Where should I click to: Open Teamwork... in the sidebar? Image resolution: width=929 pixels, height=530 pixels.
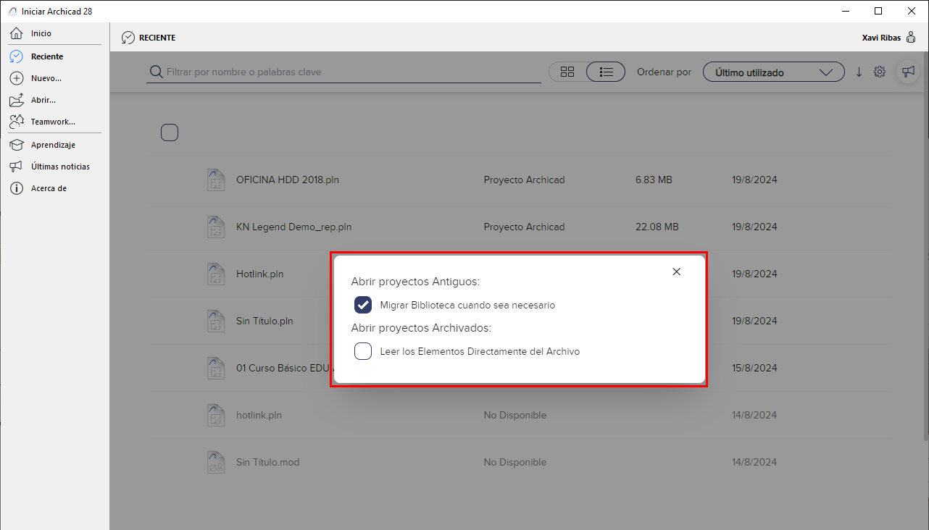point(53,122)
